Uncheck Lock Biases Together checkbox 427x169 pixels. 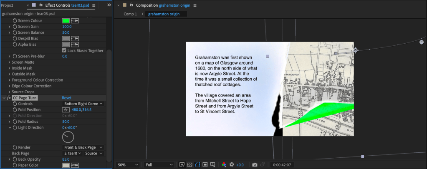pos(64,51)
